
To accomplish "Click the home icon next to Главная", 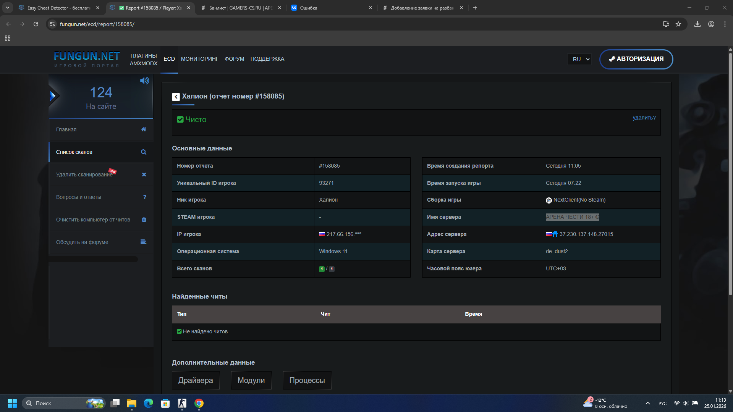I will coord(144,129).
